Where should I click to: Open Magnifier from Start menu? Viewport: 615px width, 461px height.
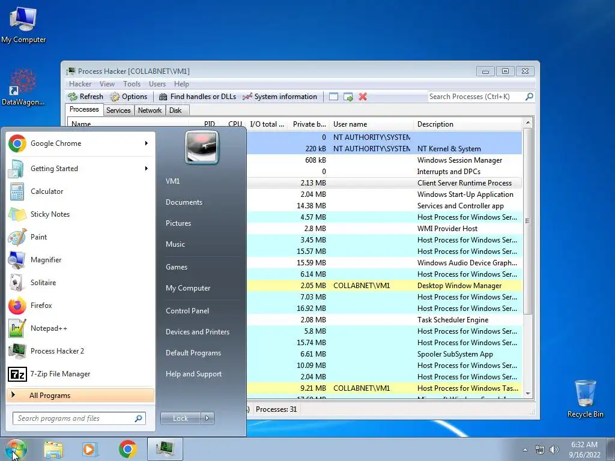click(80, 259)
